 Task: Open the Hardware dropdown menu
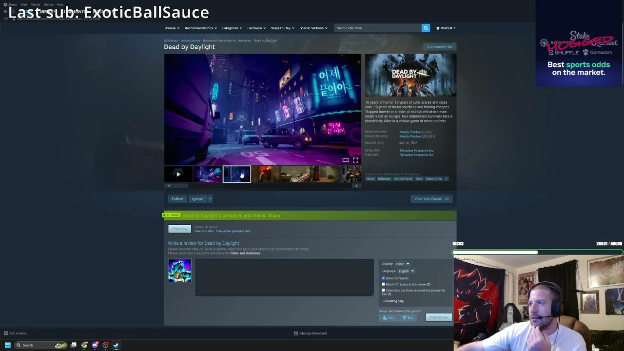(x=256, y=28)
